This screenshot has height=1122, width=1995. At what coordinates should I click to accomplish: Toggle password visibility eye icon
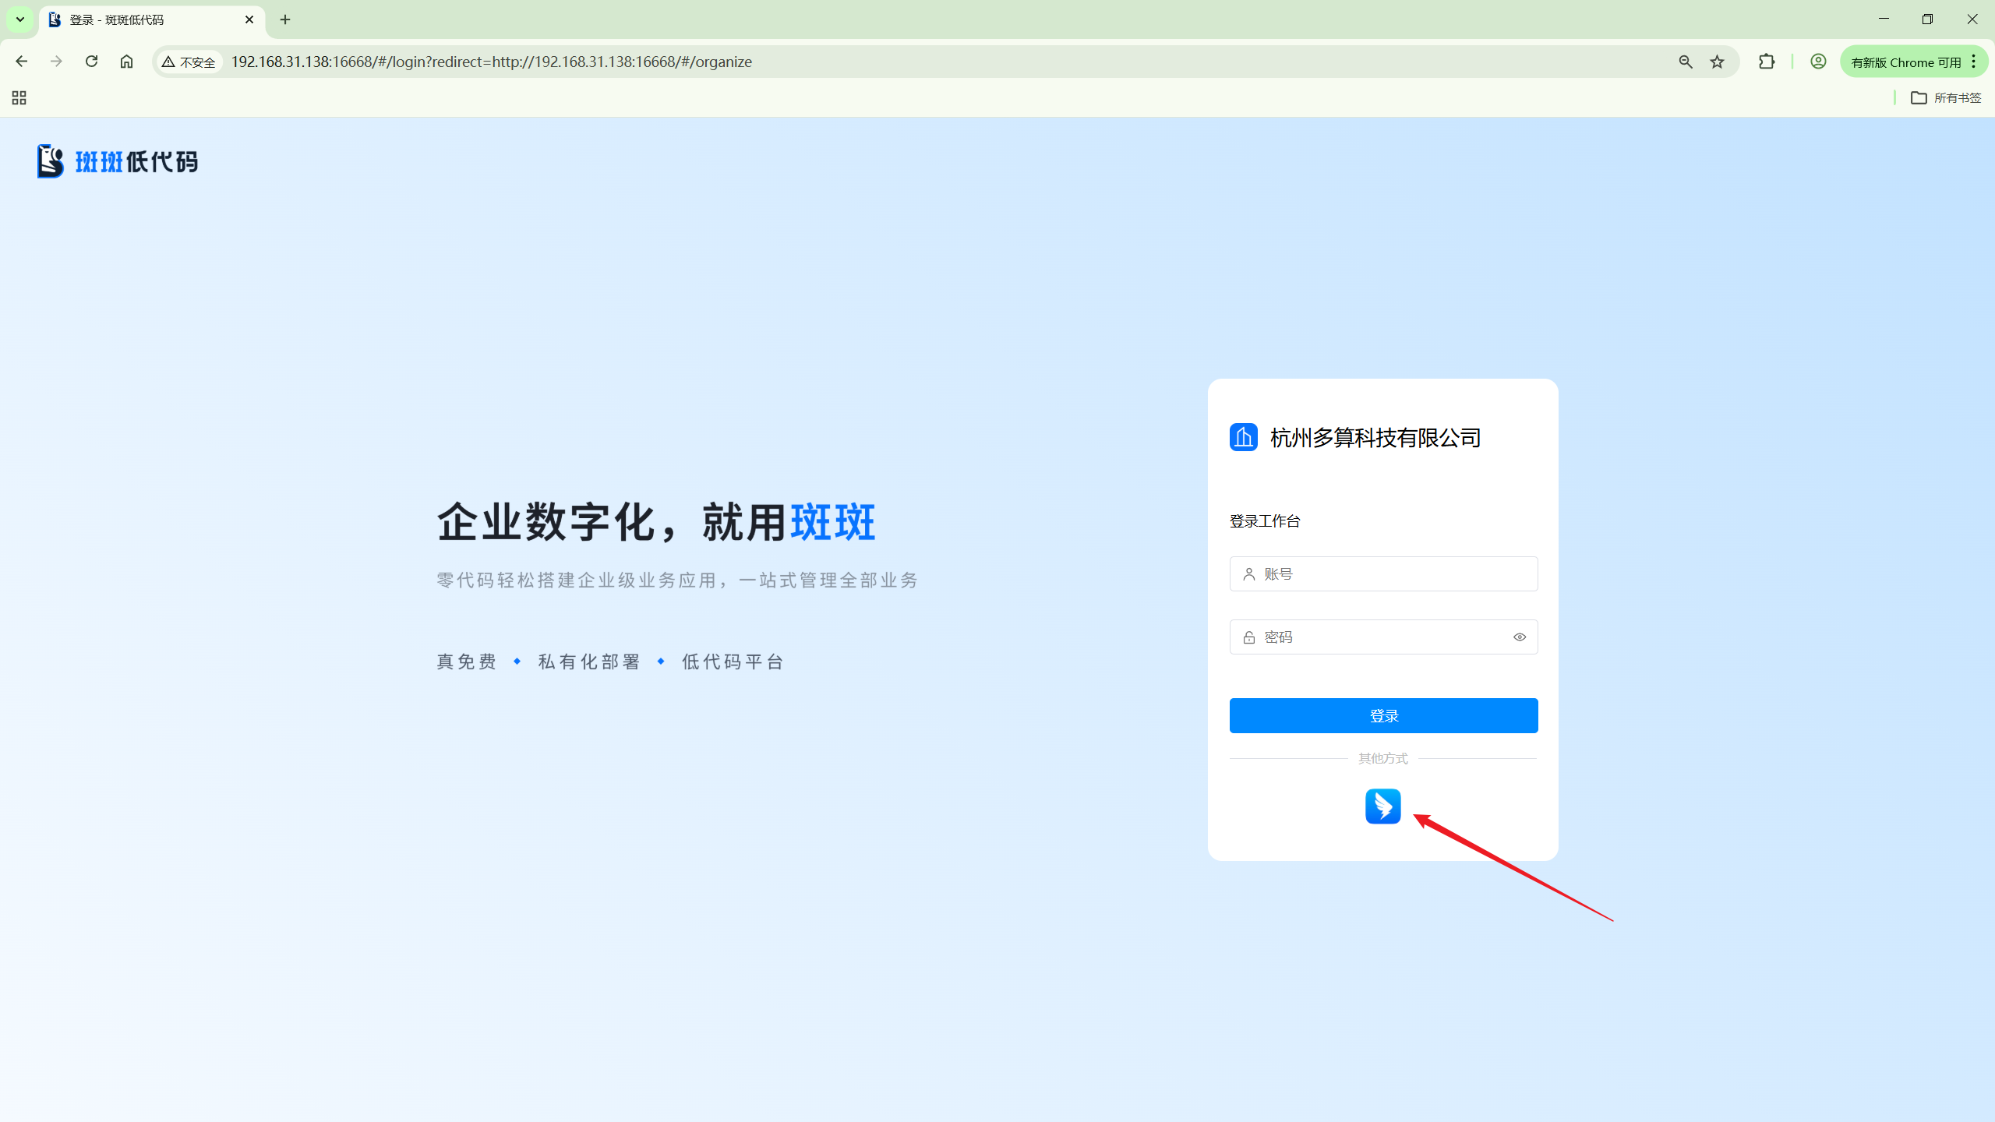(x=1519, y=637)
